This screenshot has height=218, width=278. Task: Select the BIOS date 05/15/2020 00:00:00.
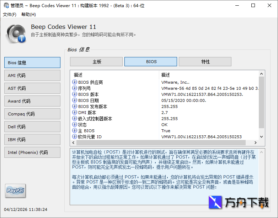[x=184, y=100]
